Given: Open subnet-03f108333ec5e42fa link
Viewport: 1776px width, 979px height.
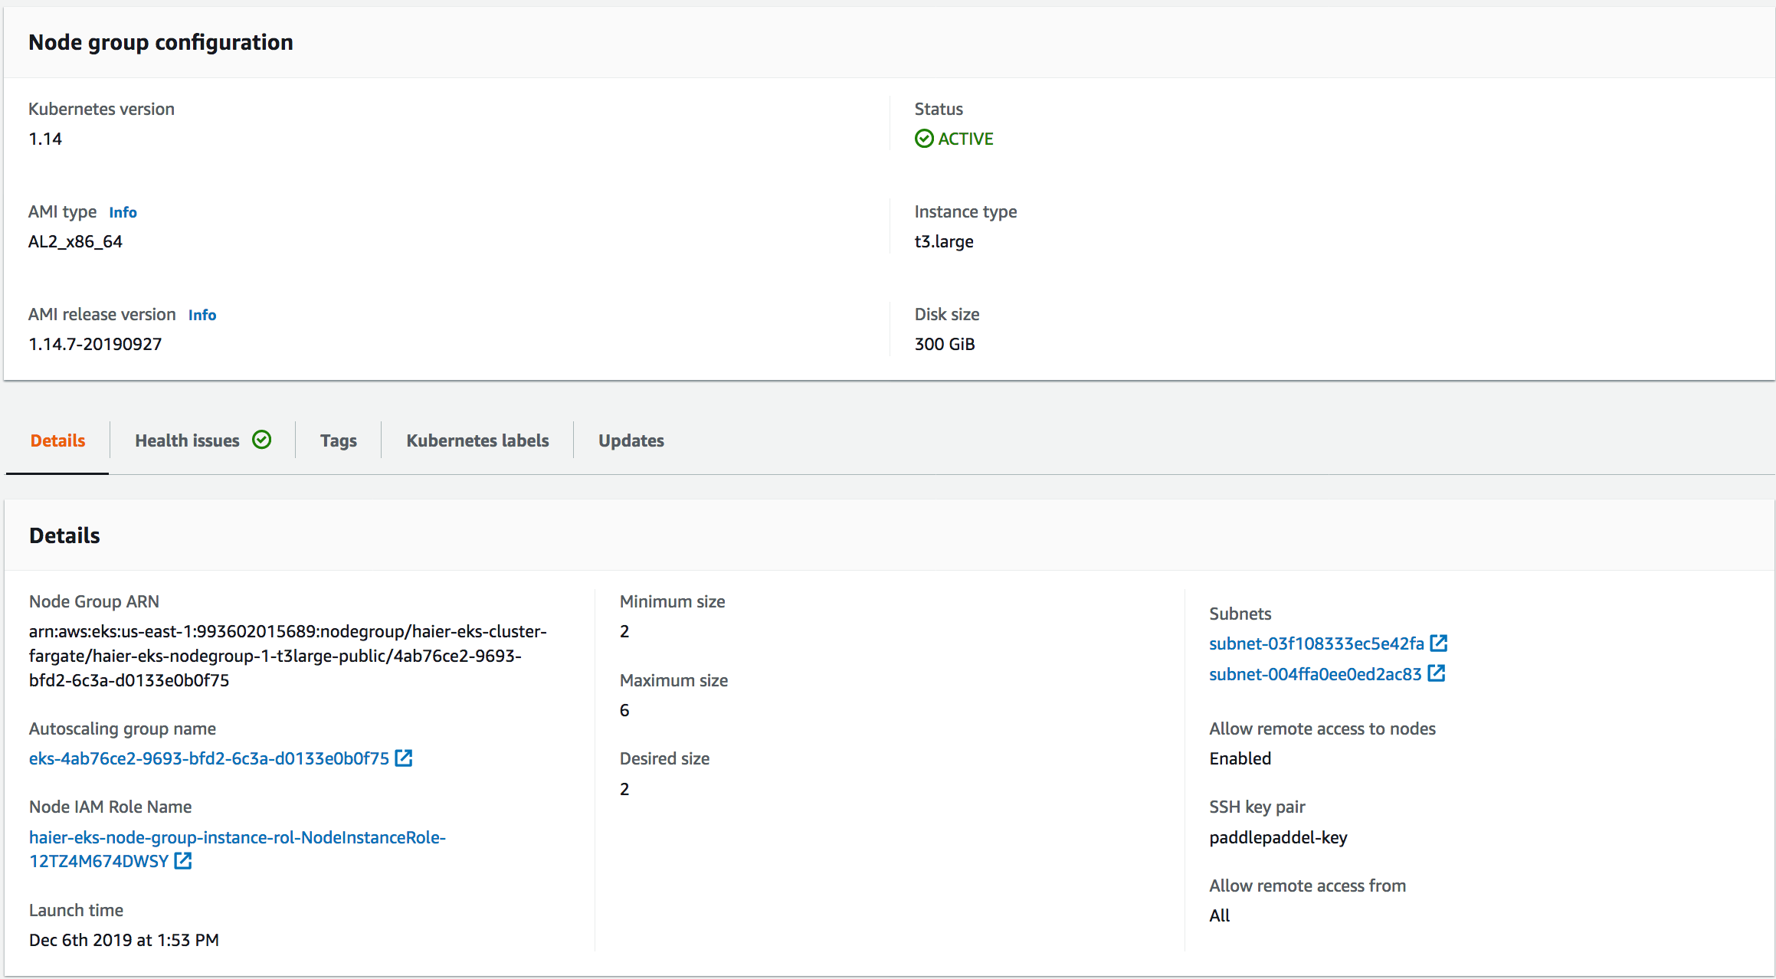Looking at the screenshot, I should click(x=1316, y=643).
